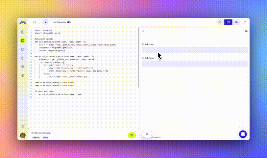The width and height of the screenshot is (267, 158).
Task: Select the split view layout button
Action: pos(228,22)
